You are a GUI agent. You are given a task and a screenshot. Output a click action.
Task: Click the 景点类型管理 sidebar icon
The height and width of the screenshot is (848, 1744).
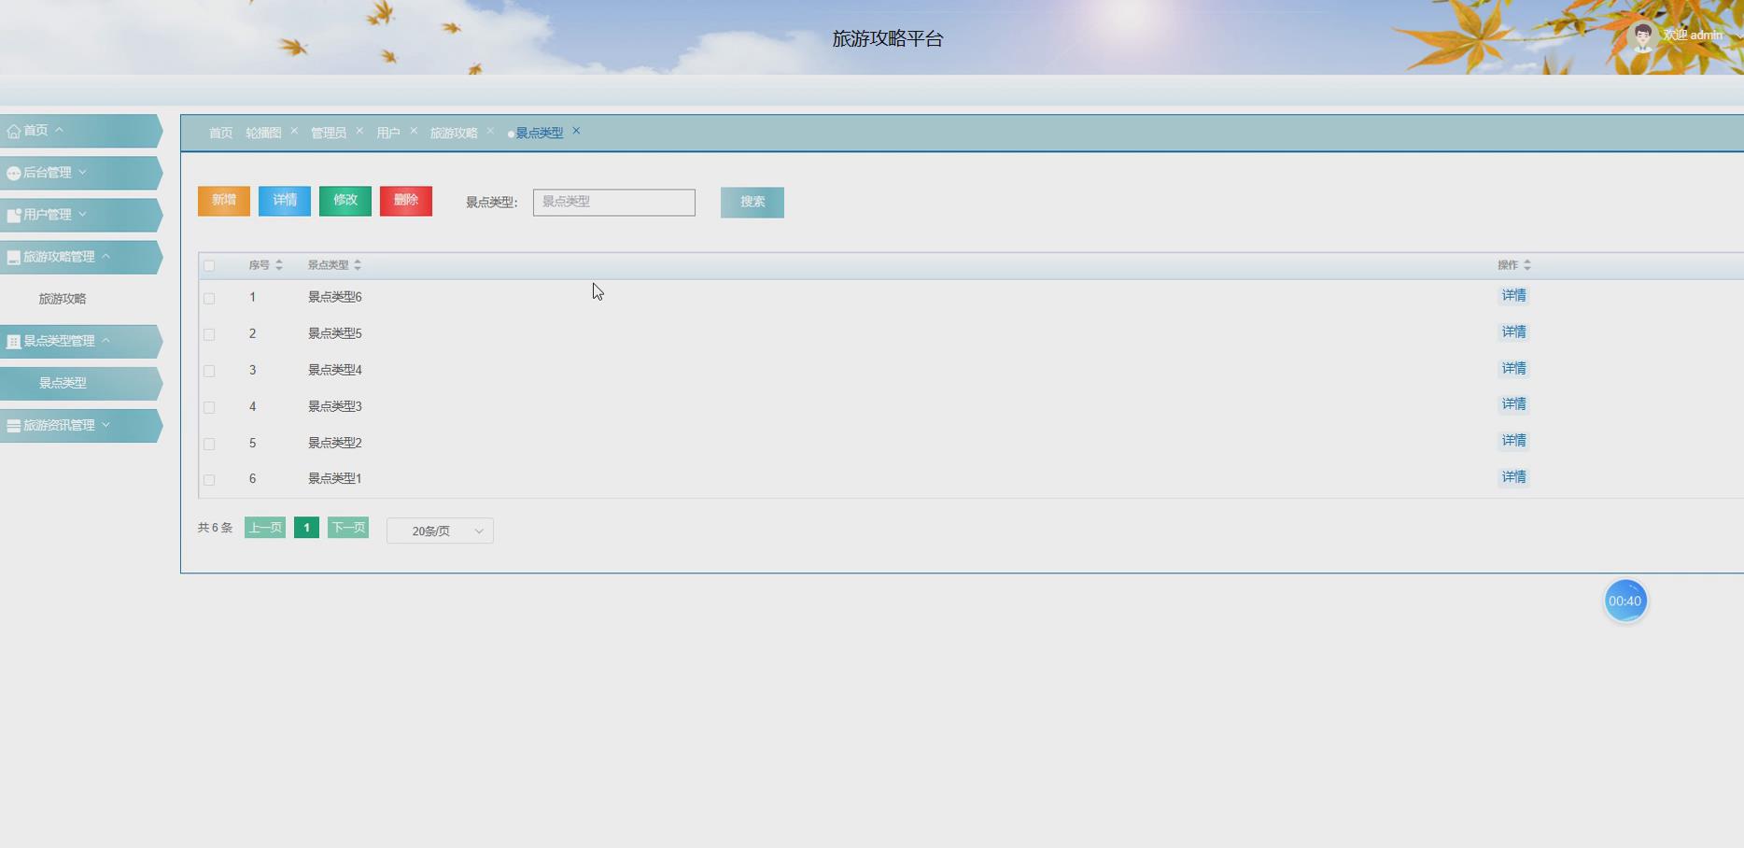pos(13,341)
